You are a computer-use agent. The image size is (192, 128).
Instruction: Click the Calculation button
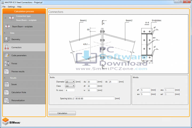coord(62,113)
